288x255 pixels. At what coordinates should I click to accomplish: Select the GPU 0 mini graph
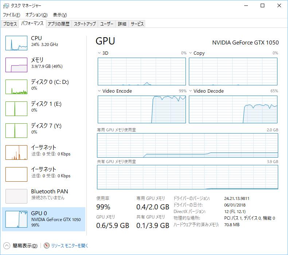[x=16, y=219]
